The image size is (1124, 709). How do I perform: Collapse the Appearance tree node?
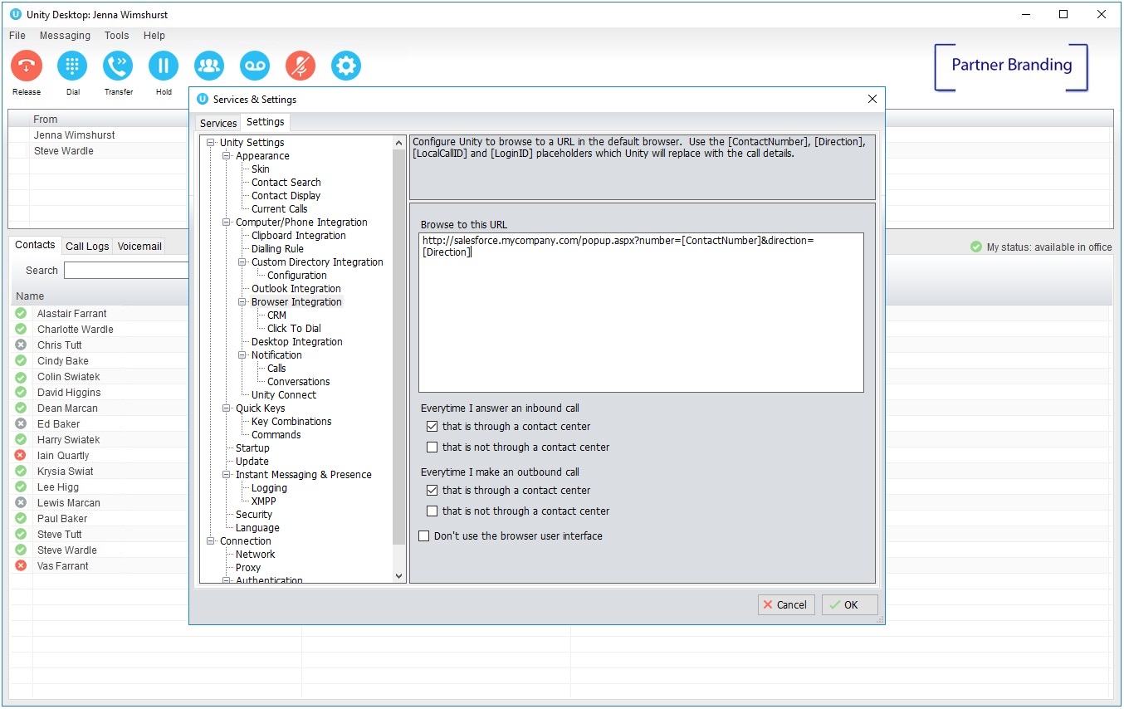tap(227, 156)
